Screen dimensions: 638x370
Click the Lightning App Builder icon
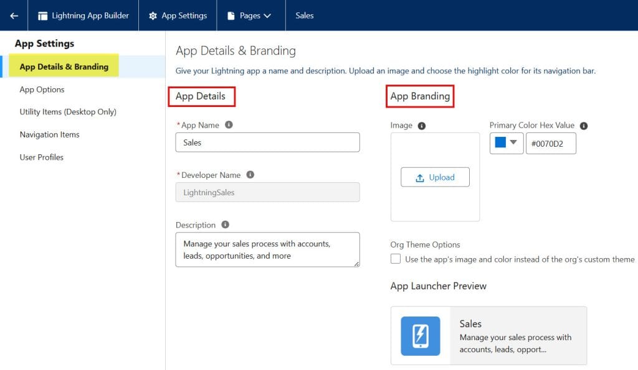[42, 16]
